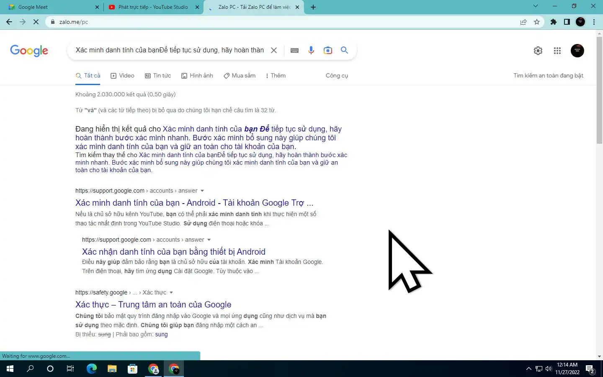
Task: Open the Google apps grid
Action: 557,51
